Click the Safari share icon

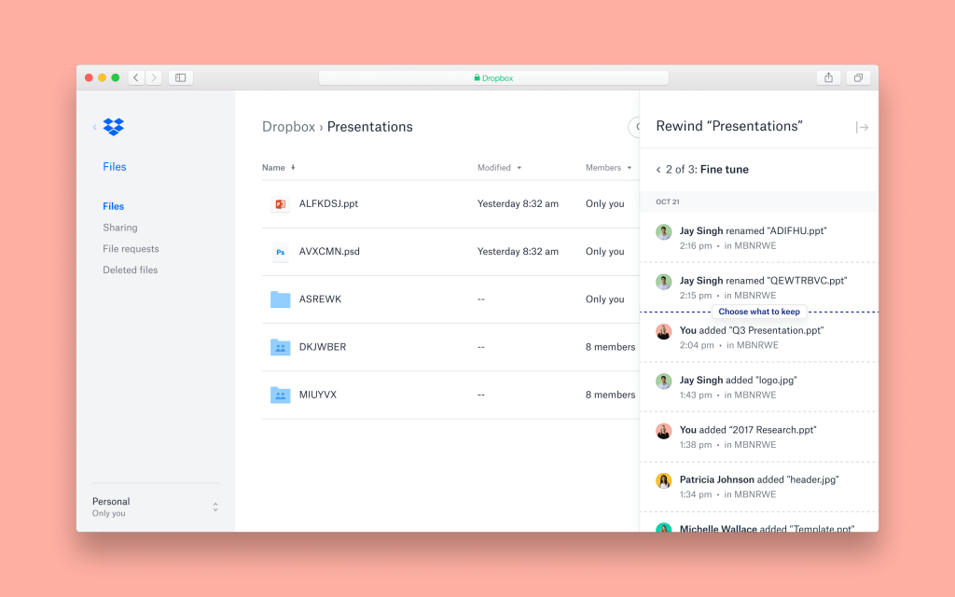(828, 77)
